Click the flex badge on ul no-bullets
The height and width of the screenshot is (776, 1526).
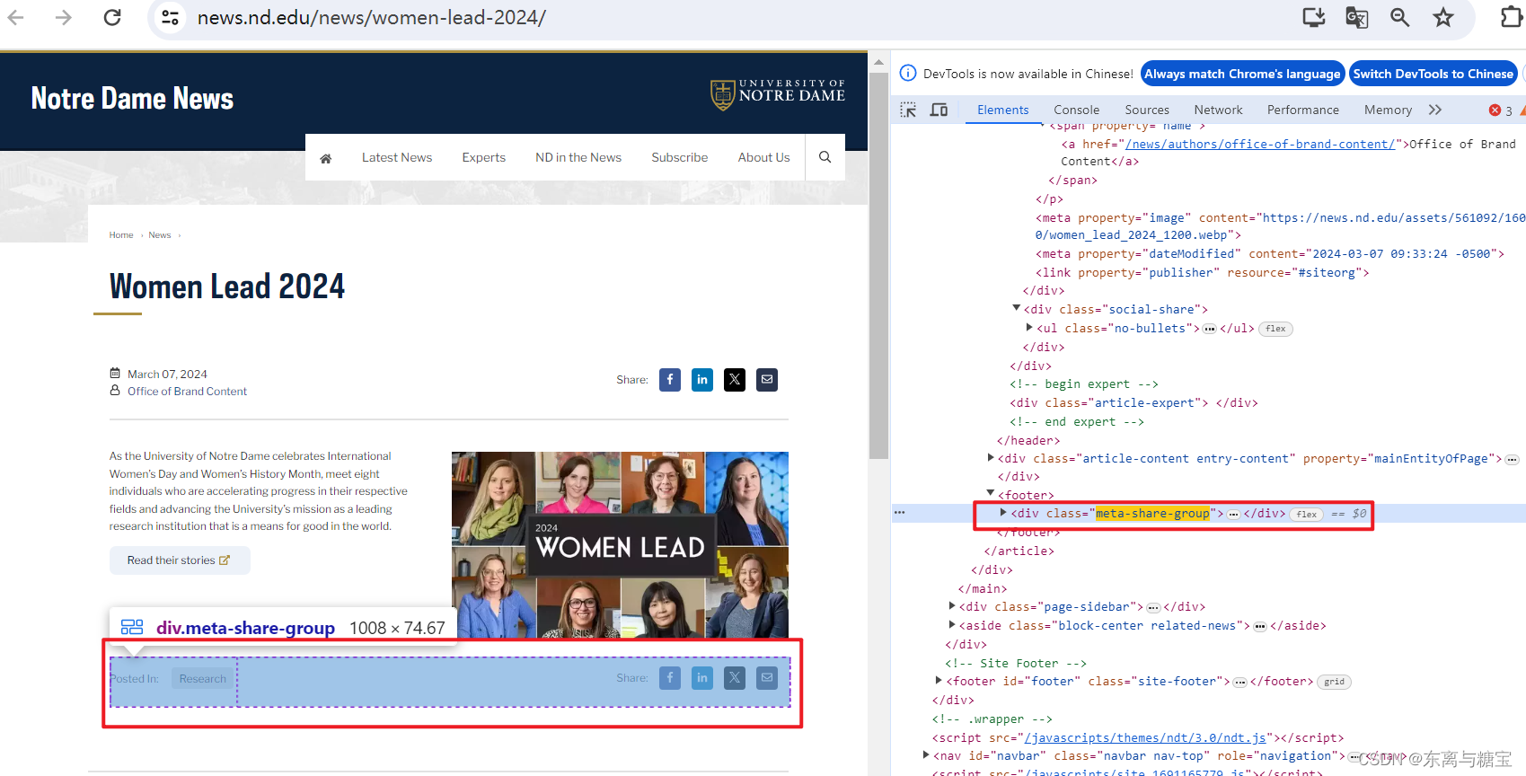tap(1275, 329)
